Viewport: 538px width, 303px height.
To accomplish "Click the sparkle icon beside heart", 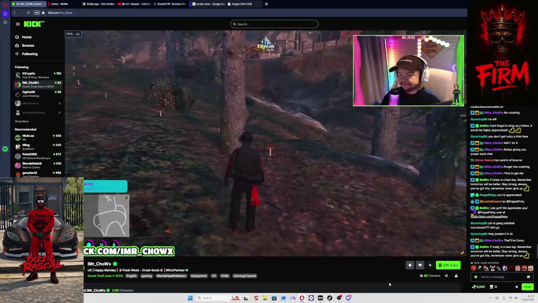I will [430, 265].
